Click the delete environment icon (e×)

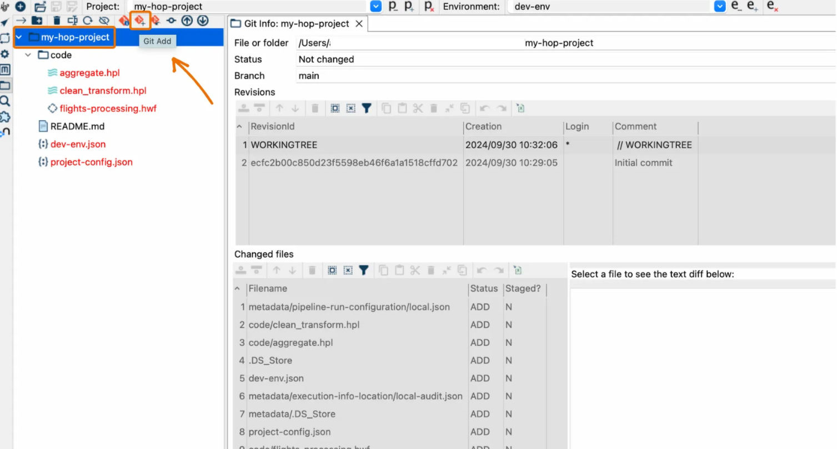(x=772, y=7)
